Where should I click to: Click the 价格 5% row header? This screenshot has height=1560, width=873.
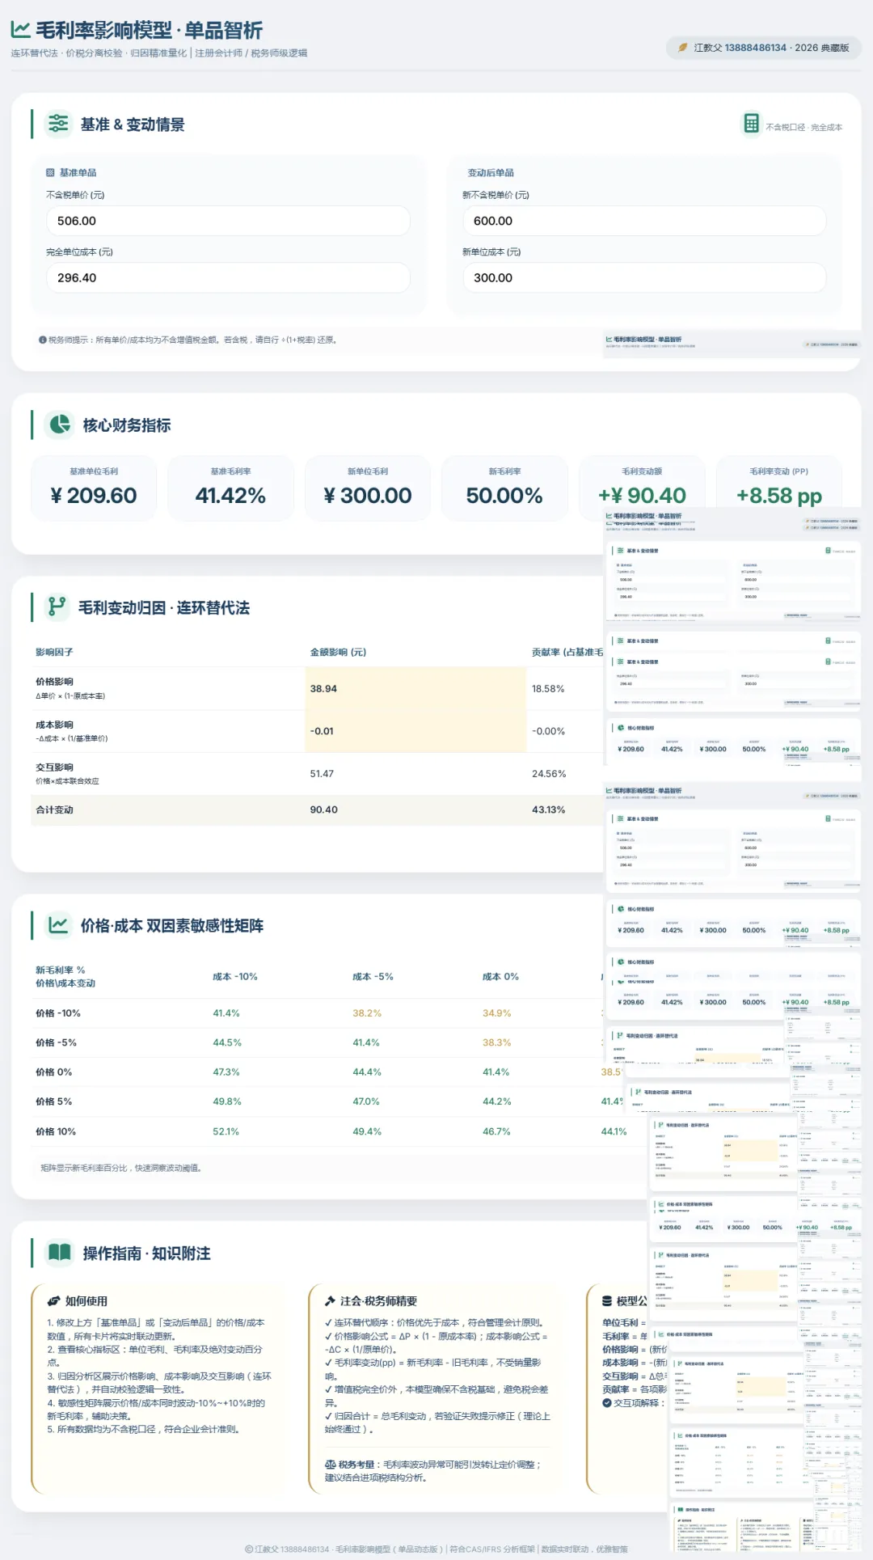click(54, 1101)
